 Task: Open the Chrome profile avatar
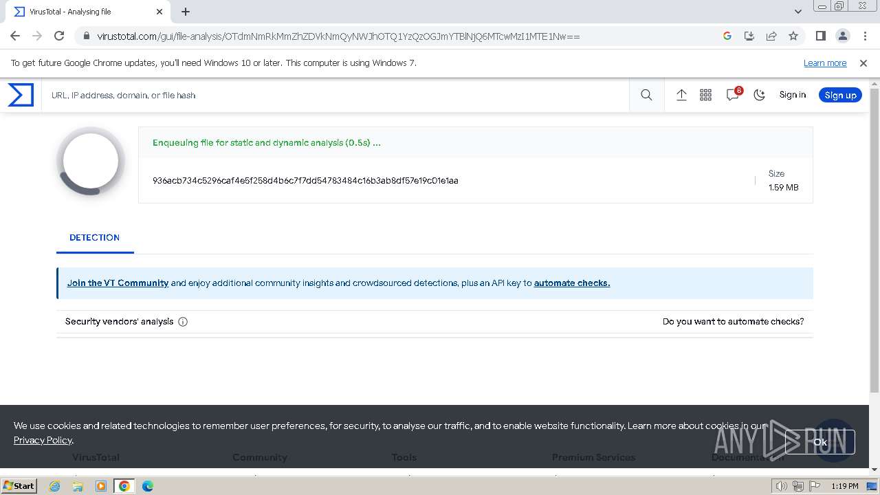(x=842, y=36)
